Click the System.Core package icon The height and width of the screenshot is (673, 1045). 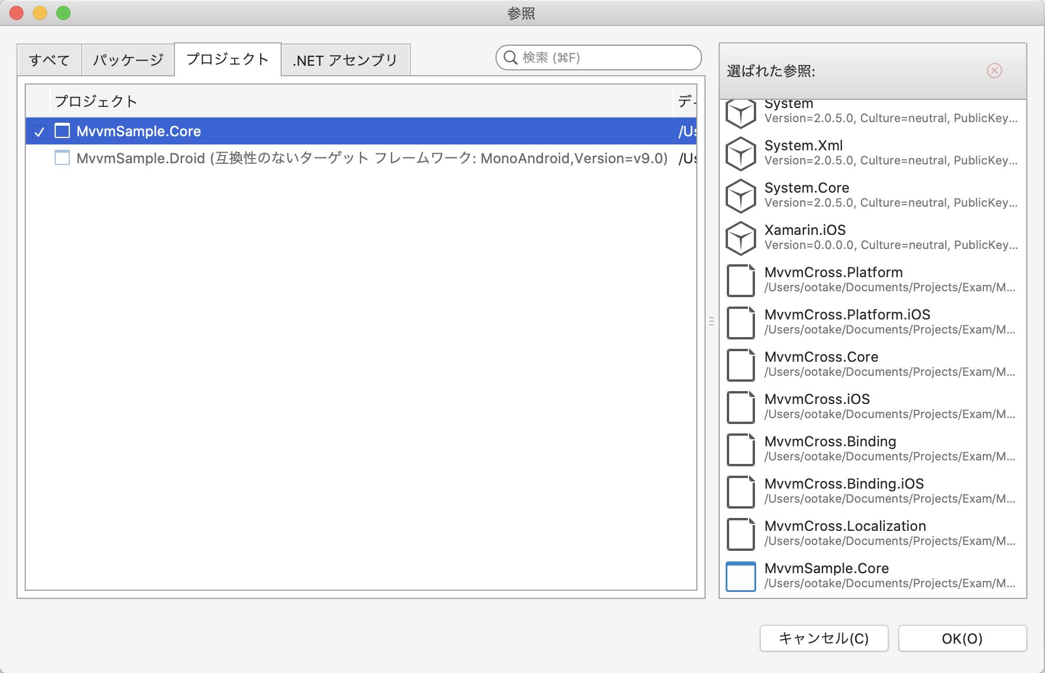[740, 196]
